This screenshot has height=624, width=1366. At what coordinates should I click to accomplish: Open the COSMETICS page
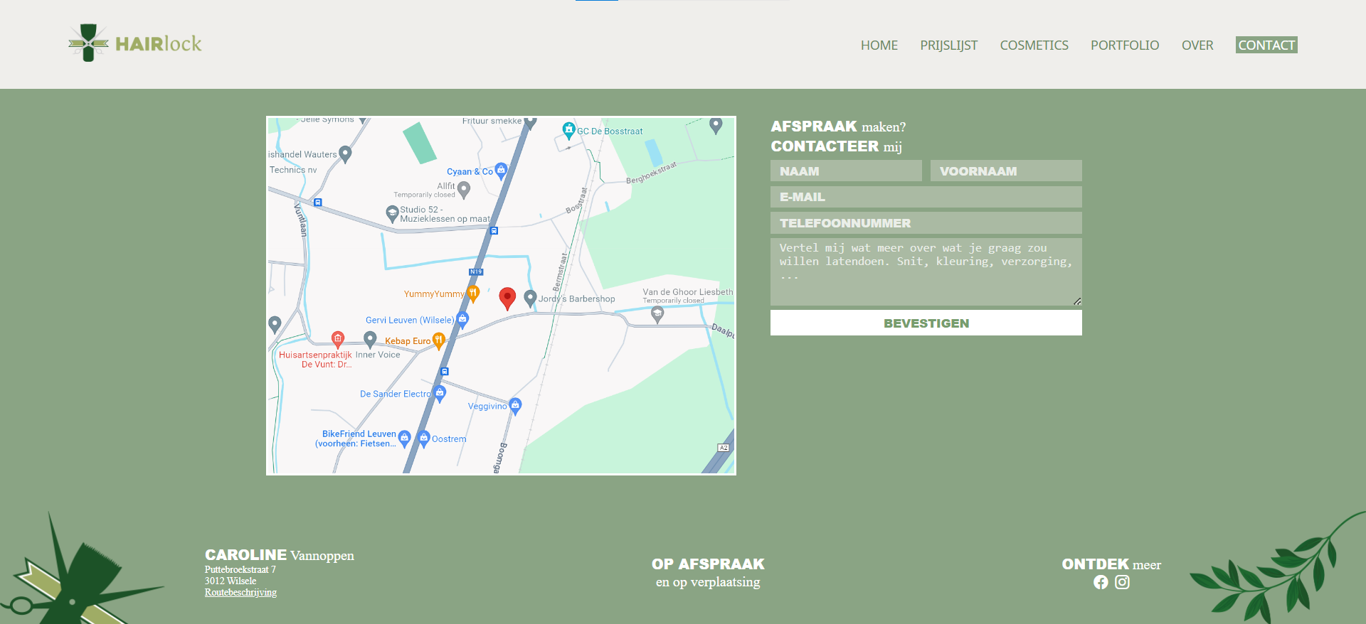tap(1034, 45)
